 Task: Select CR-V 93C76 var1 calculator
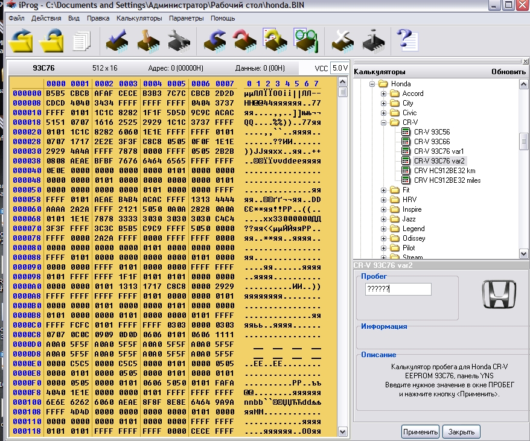(x=439, y=151)
